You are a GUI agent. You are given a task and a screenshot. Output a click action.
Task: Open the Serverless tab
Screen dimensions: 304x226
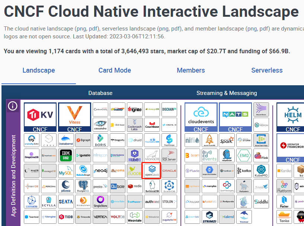pyautogui.click(x=267, y=70)
